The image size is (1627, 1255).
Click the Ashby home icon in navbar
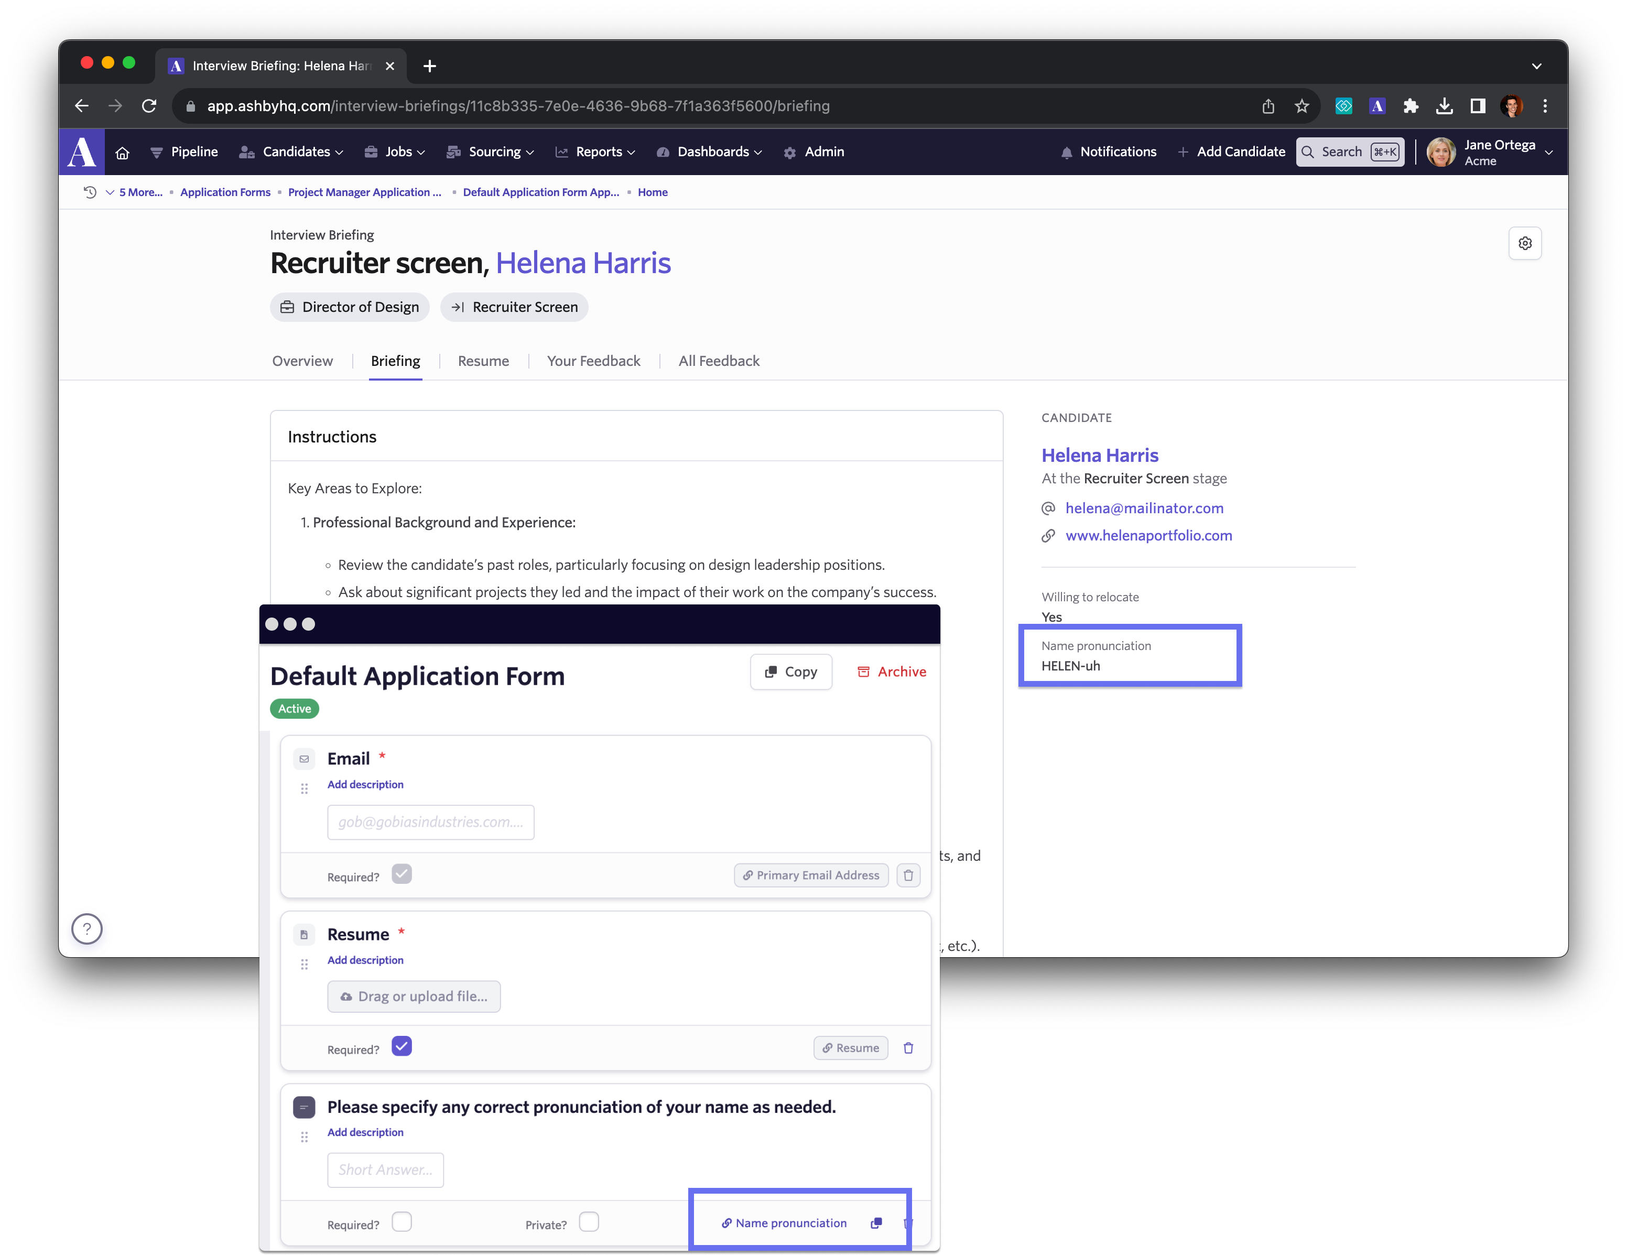tap(122, 152)
